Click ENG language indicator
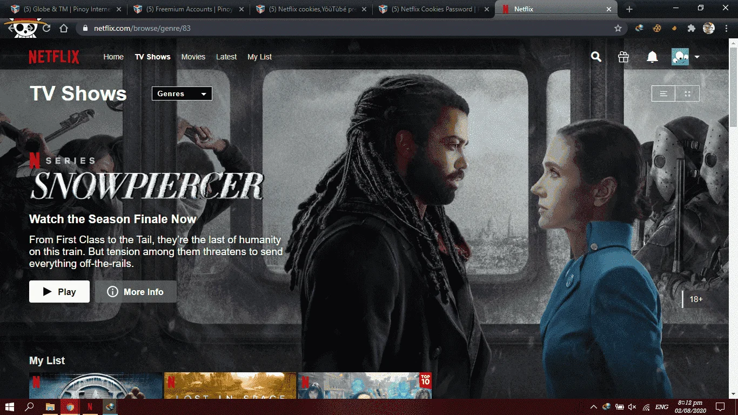Image resolution: width=738 pixels, height=415 pixels. click(661, 406)
